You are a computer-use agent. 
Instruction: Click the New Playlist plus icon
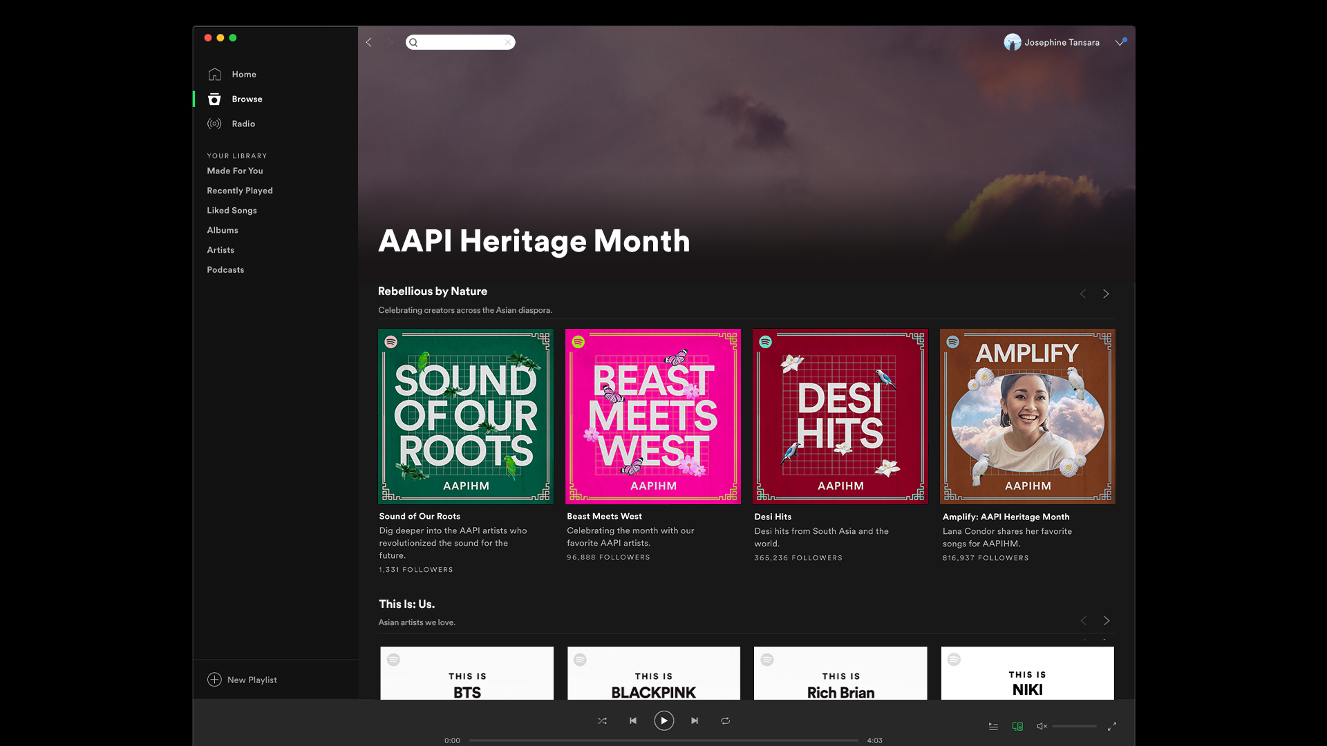click(x=214, y=680)
